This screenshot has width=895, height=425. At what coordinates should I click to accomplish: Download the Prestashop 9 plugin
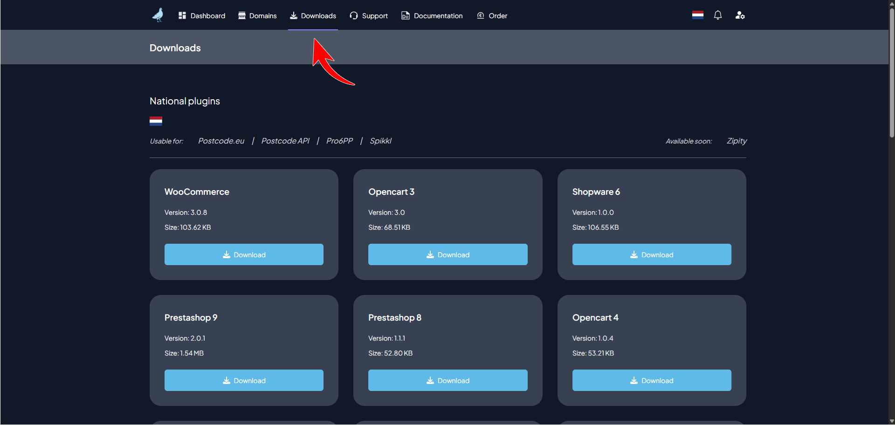244,380
